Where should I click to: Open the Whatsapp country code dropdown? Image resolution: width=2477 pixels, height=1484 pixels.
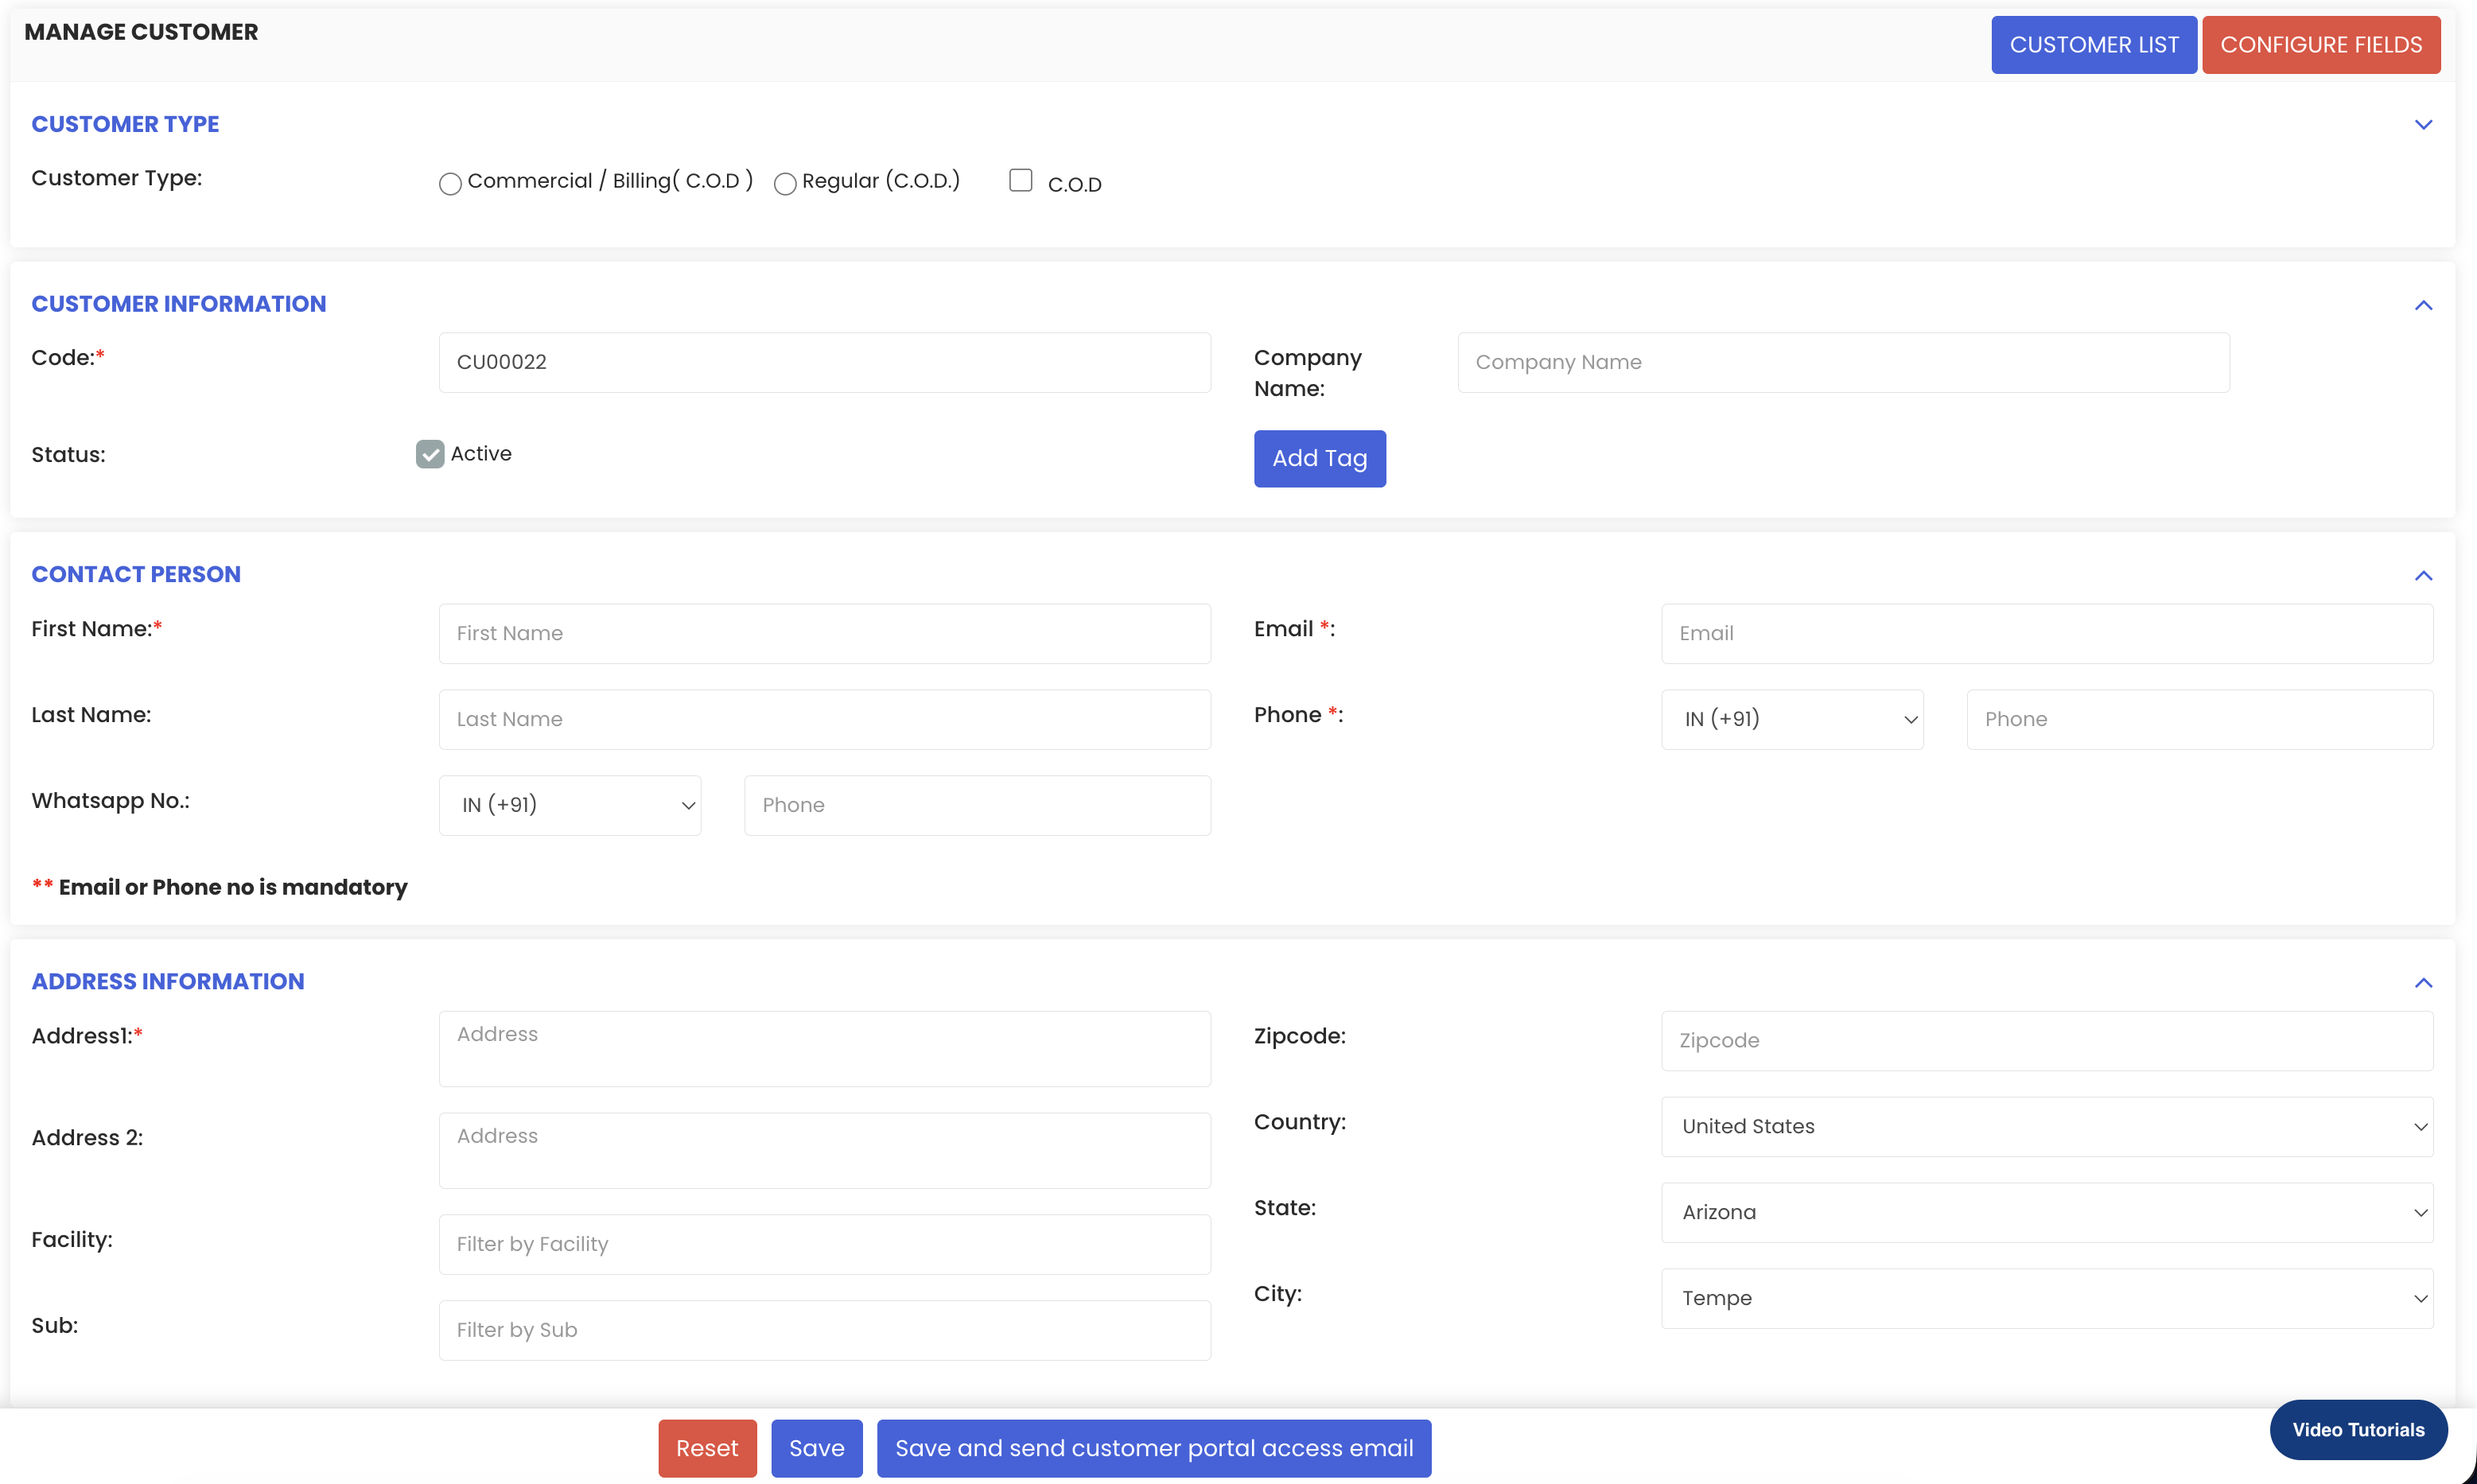pos(569,805)
